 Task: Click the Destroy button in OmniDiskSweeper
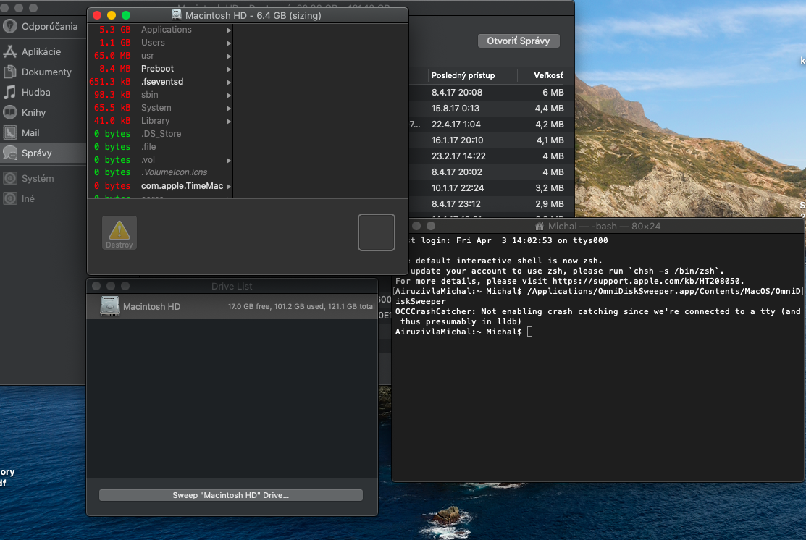pos(119,233)
